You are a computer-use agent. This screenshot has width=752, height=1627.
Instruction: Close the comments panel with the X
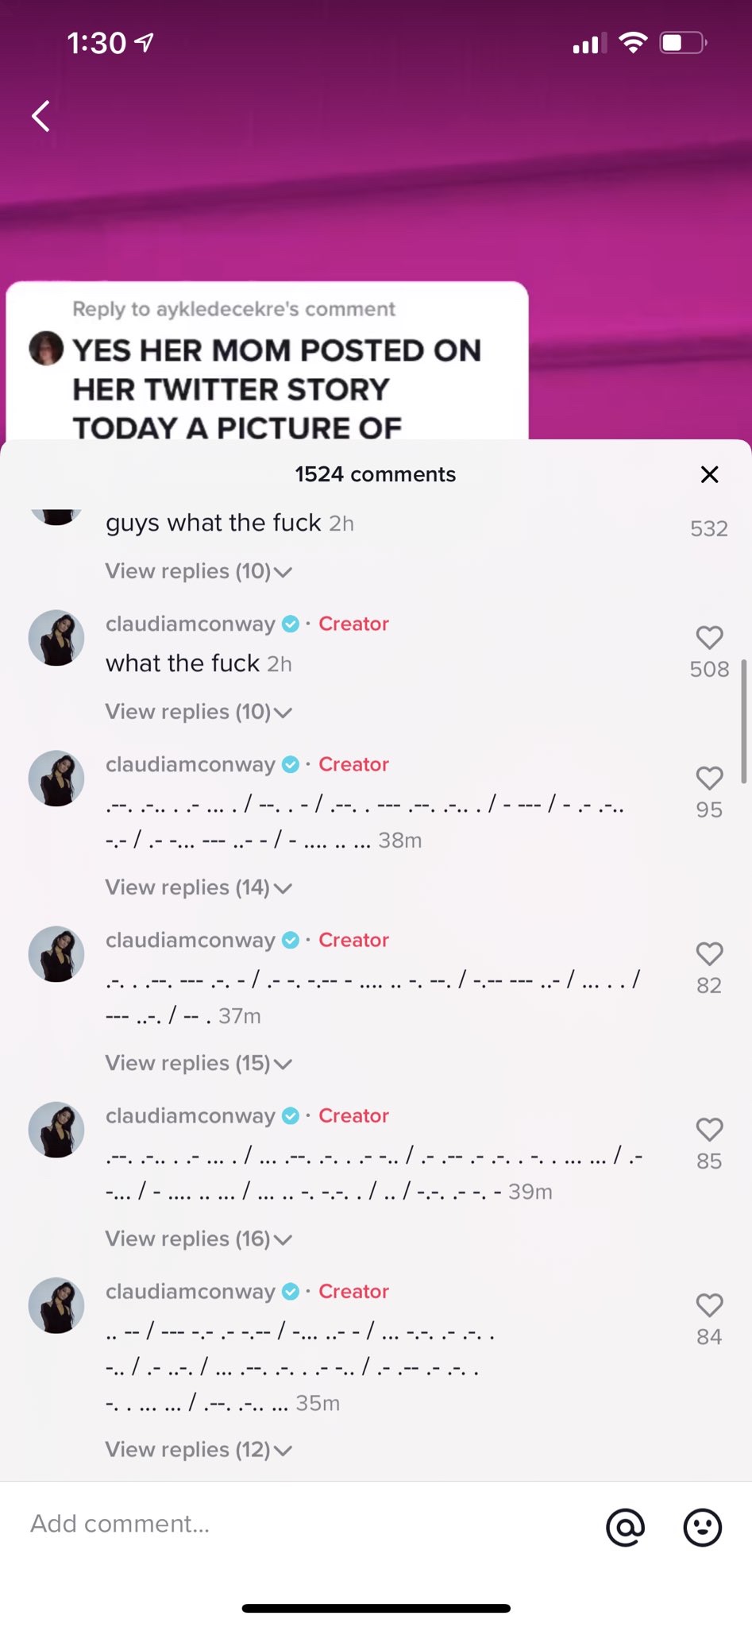tap(709, 474)
